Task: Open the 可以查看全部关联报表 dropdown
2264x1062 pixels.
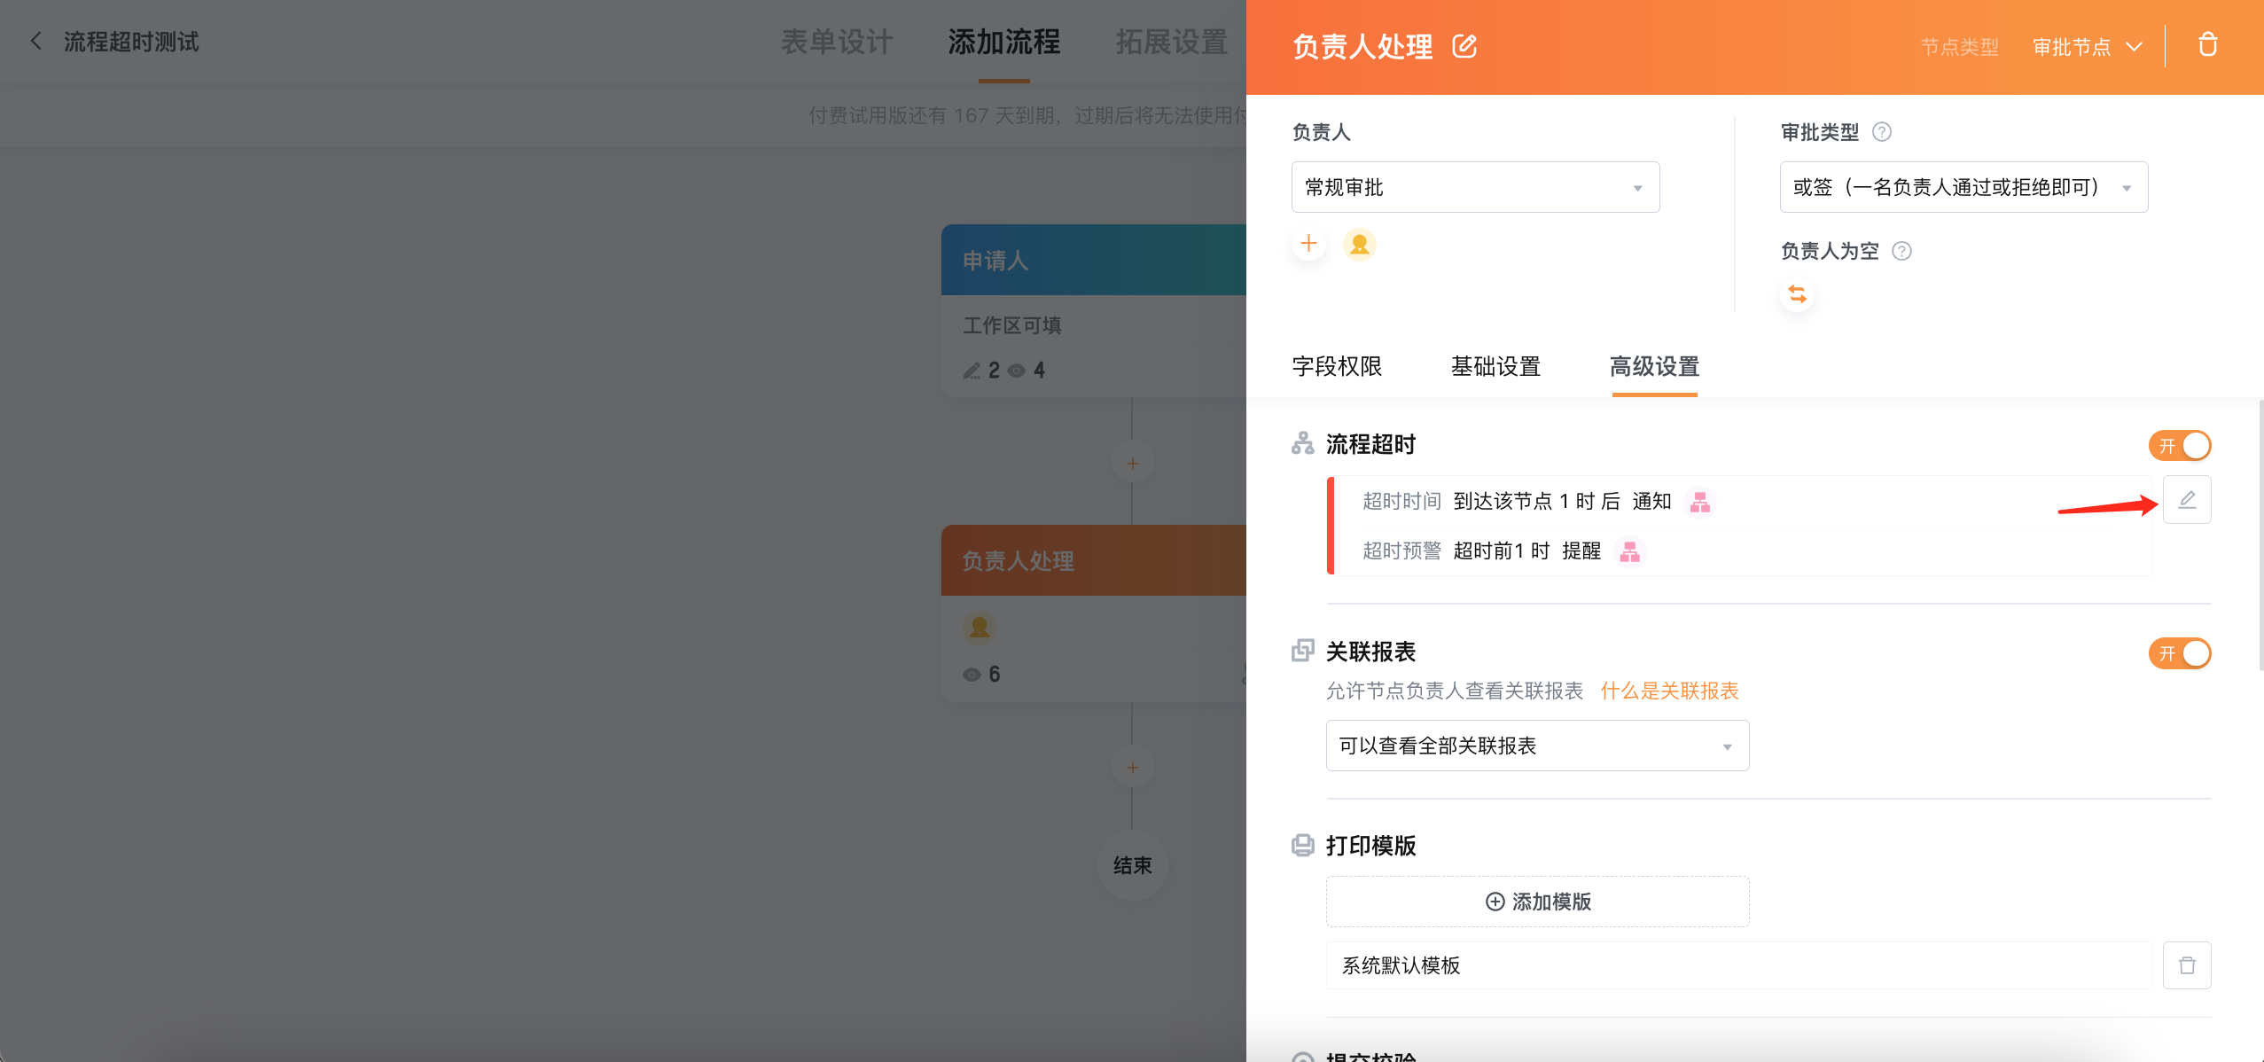Action: pos(1537,746)
